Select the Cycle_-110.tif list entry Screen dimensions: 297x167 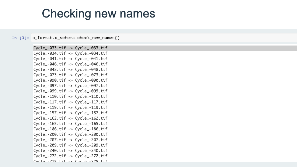click(70, 96)
